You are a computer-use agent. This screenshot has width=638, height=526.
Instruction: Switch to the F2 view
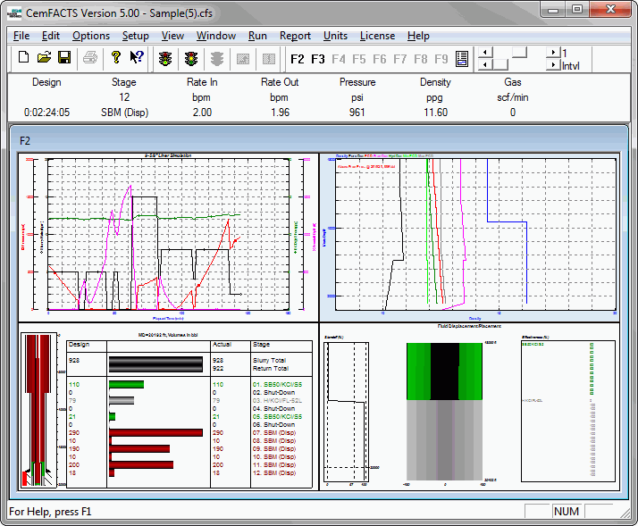[298, 59]
